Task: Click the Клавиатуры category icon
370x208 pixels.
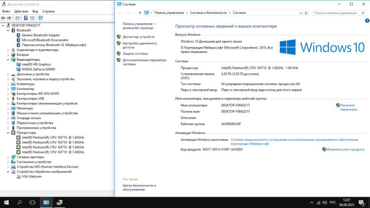Action: [13, 84]
